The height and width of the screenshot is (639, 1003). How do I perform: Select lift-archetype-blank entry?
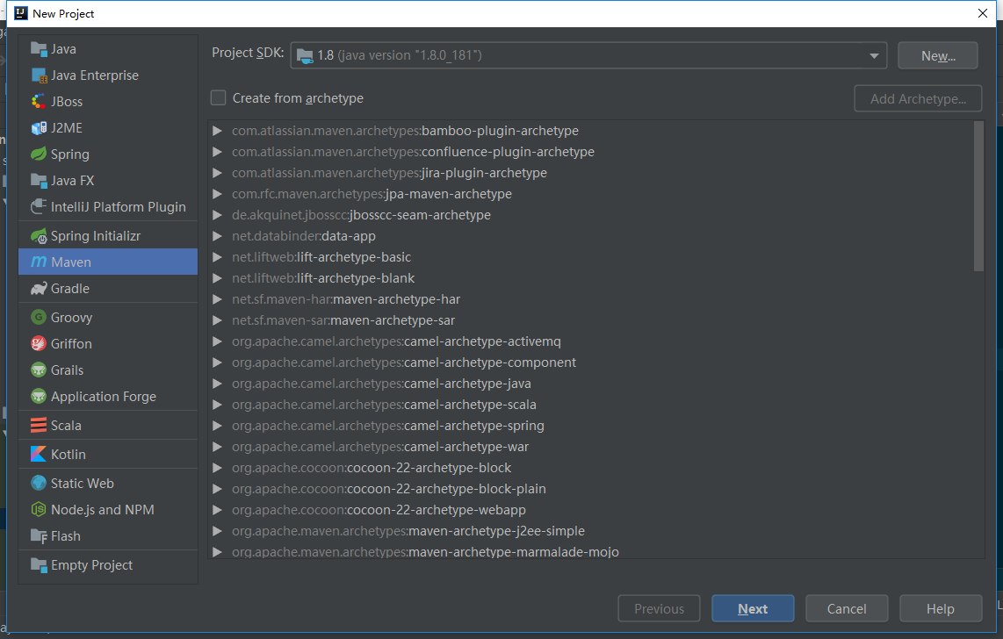tap(323, 278)
